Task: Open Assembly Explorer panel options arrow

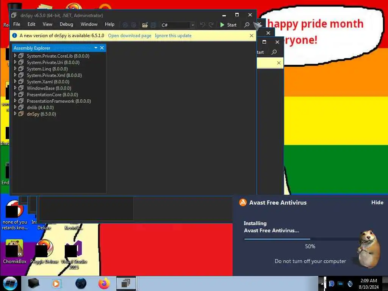Action: coord(96,48)
